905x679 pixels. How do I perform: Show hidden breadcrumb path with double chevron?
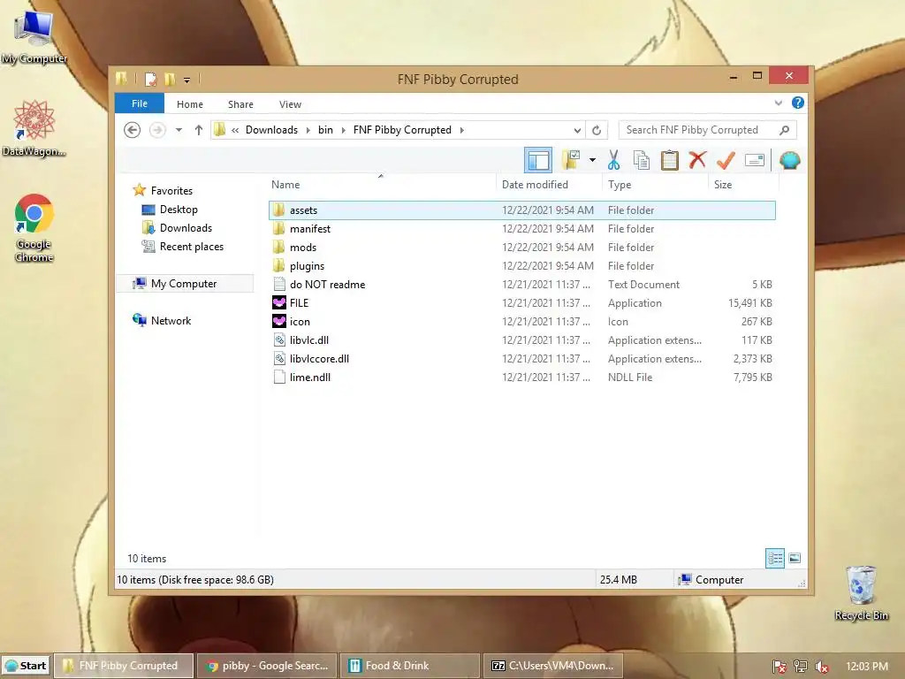point(235,130)
